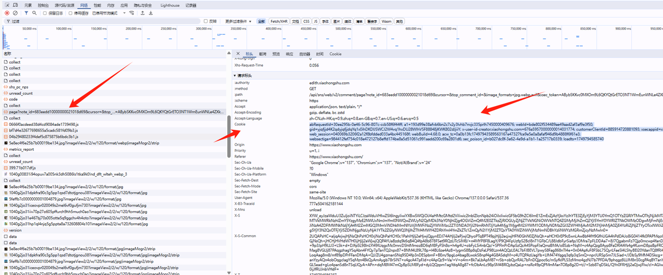Open network search magnifier

pyautogui.click(x=35, y=13)
